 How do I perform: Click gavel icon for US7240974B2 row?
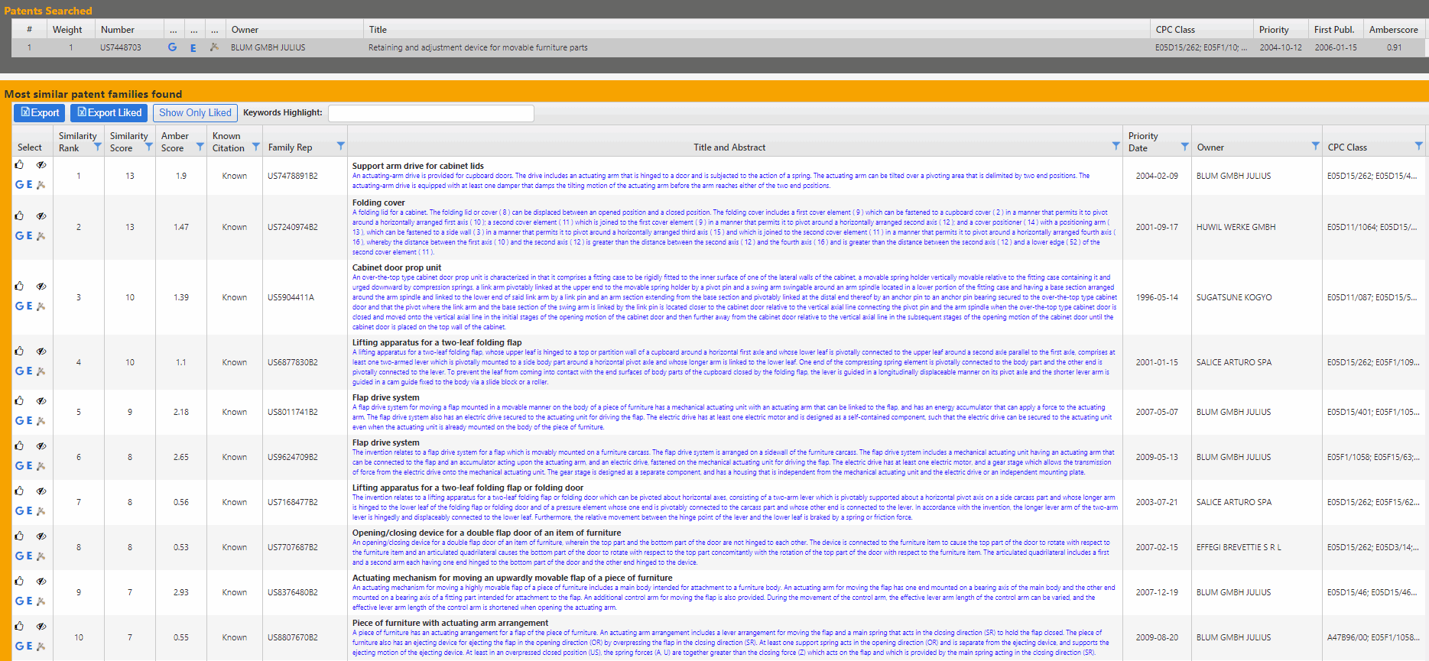pos(41,235)
